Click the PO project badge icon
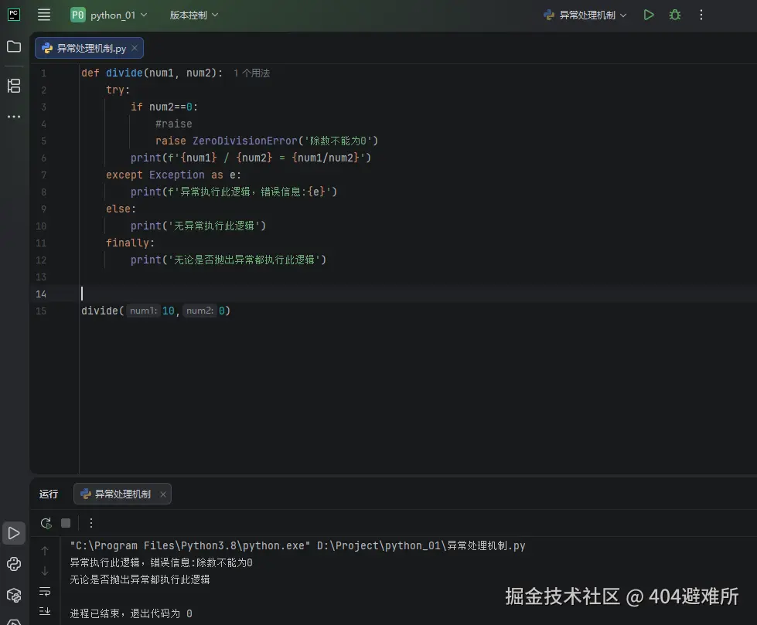 tap(78, 15)
